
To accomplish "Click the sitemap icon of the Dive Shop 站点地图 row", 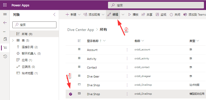I will click(79, 84).
